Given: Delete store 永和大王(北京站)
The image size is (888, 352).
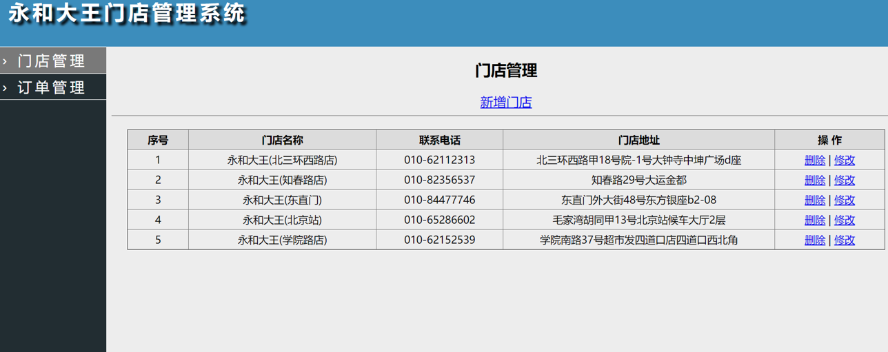Looking at the screenshot, I should pyautogui.click(x=815, y=220).
